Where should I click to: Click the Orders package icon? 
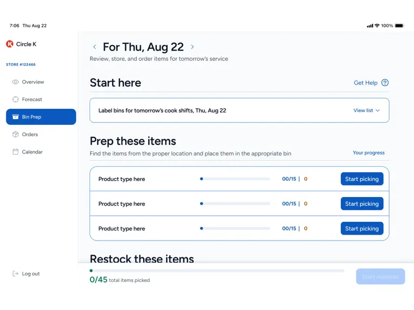click(16, 135)
